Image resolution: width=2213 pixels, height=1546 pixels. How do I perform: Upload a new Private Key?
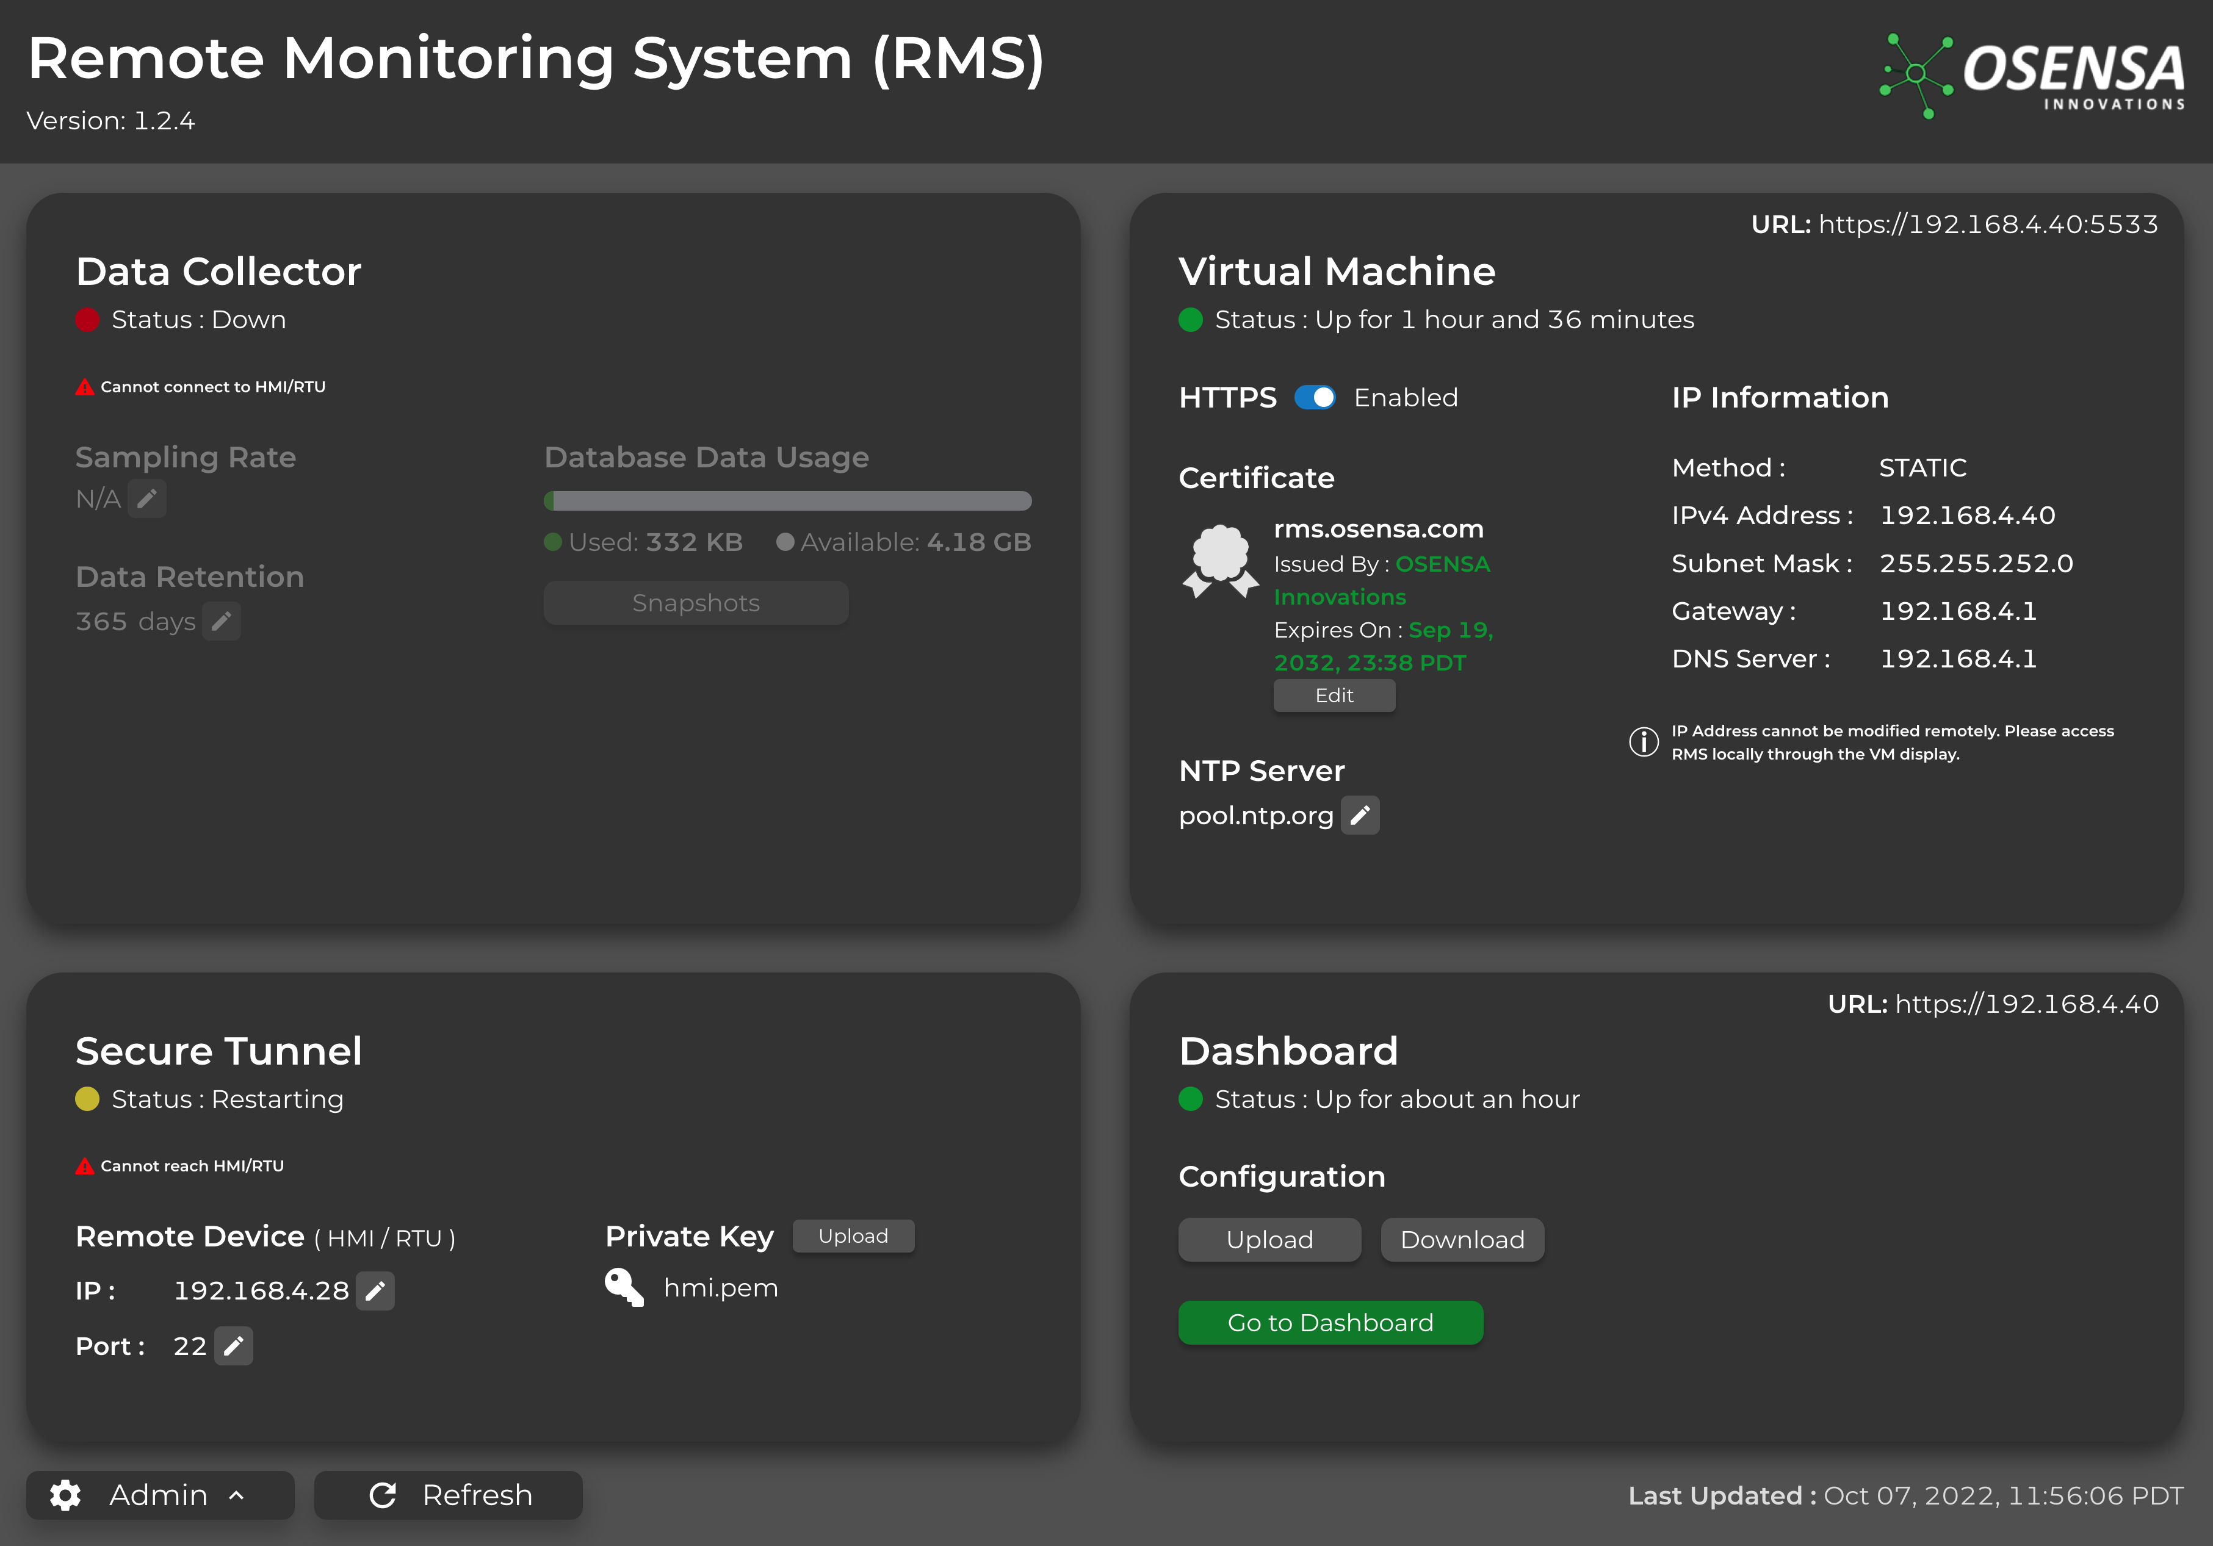coord(852,1236)
